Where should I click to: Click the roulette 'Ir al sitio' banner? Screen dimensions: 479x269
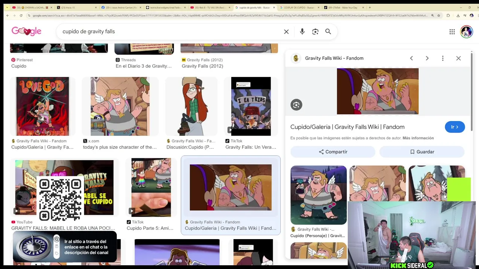(x=65, y=247)
